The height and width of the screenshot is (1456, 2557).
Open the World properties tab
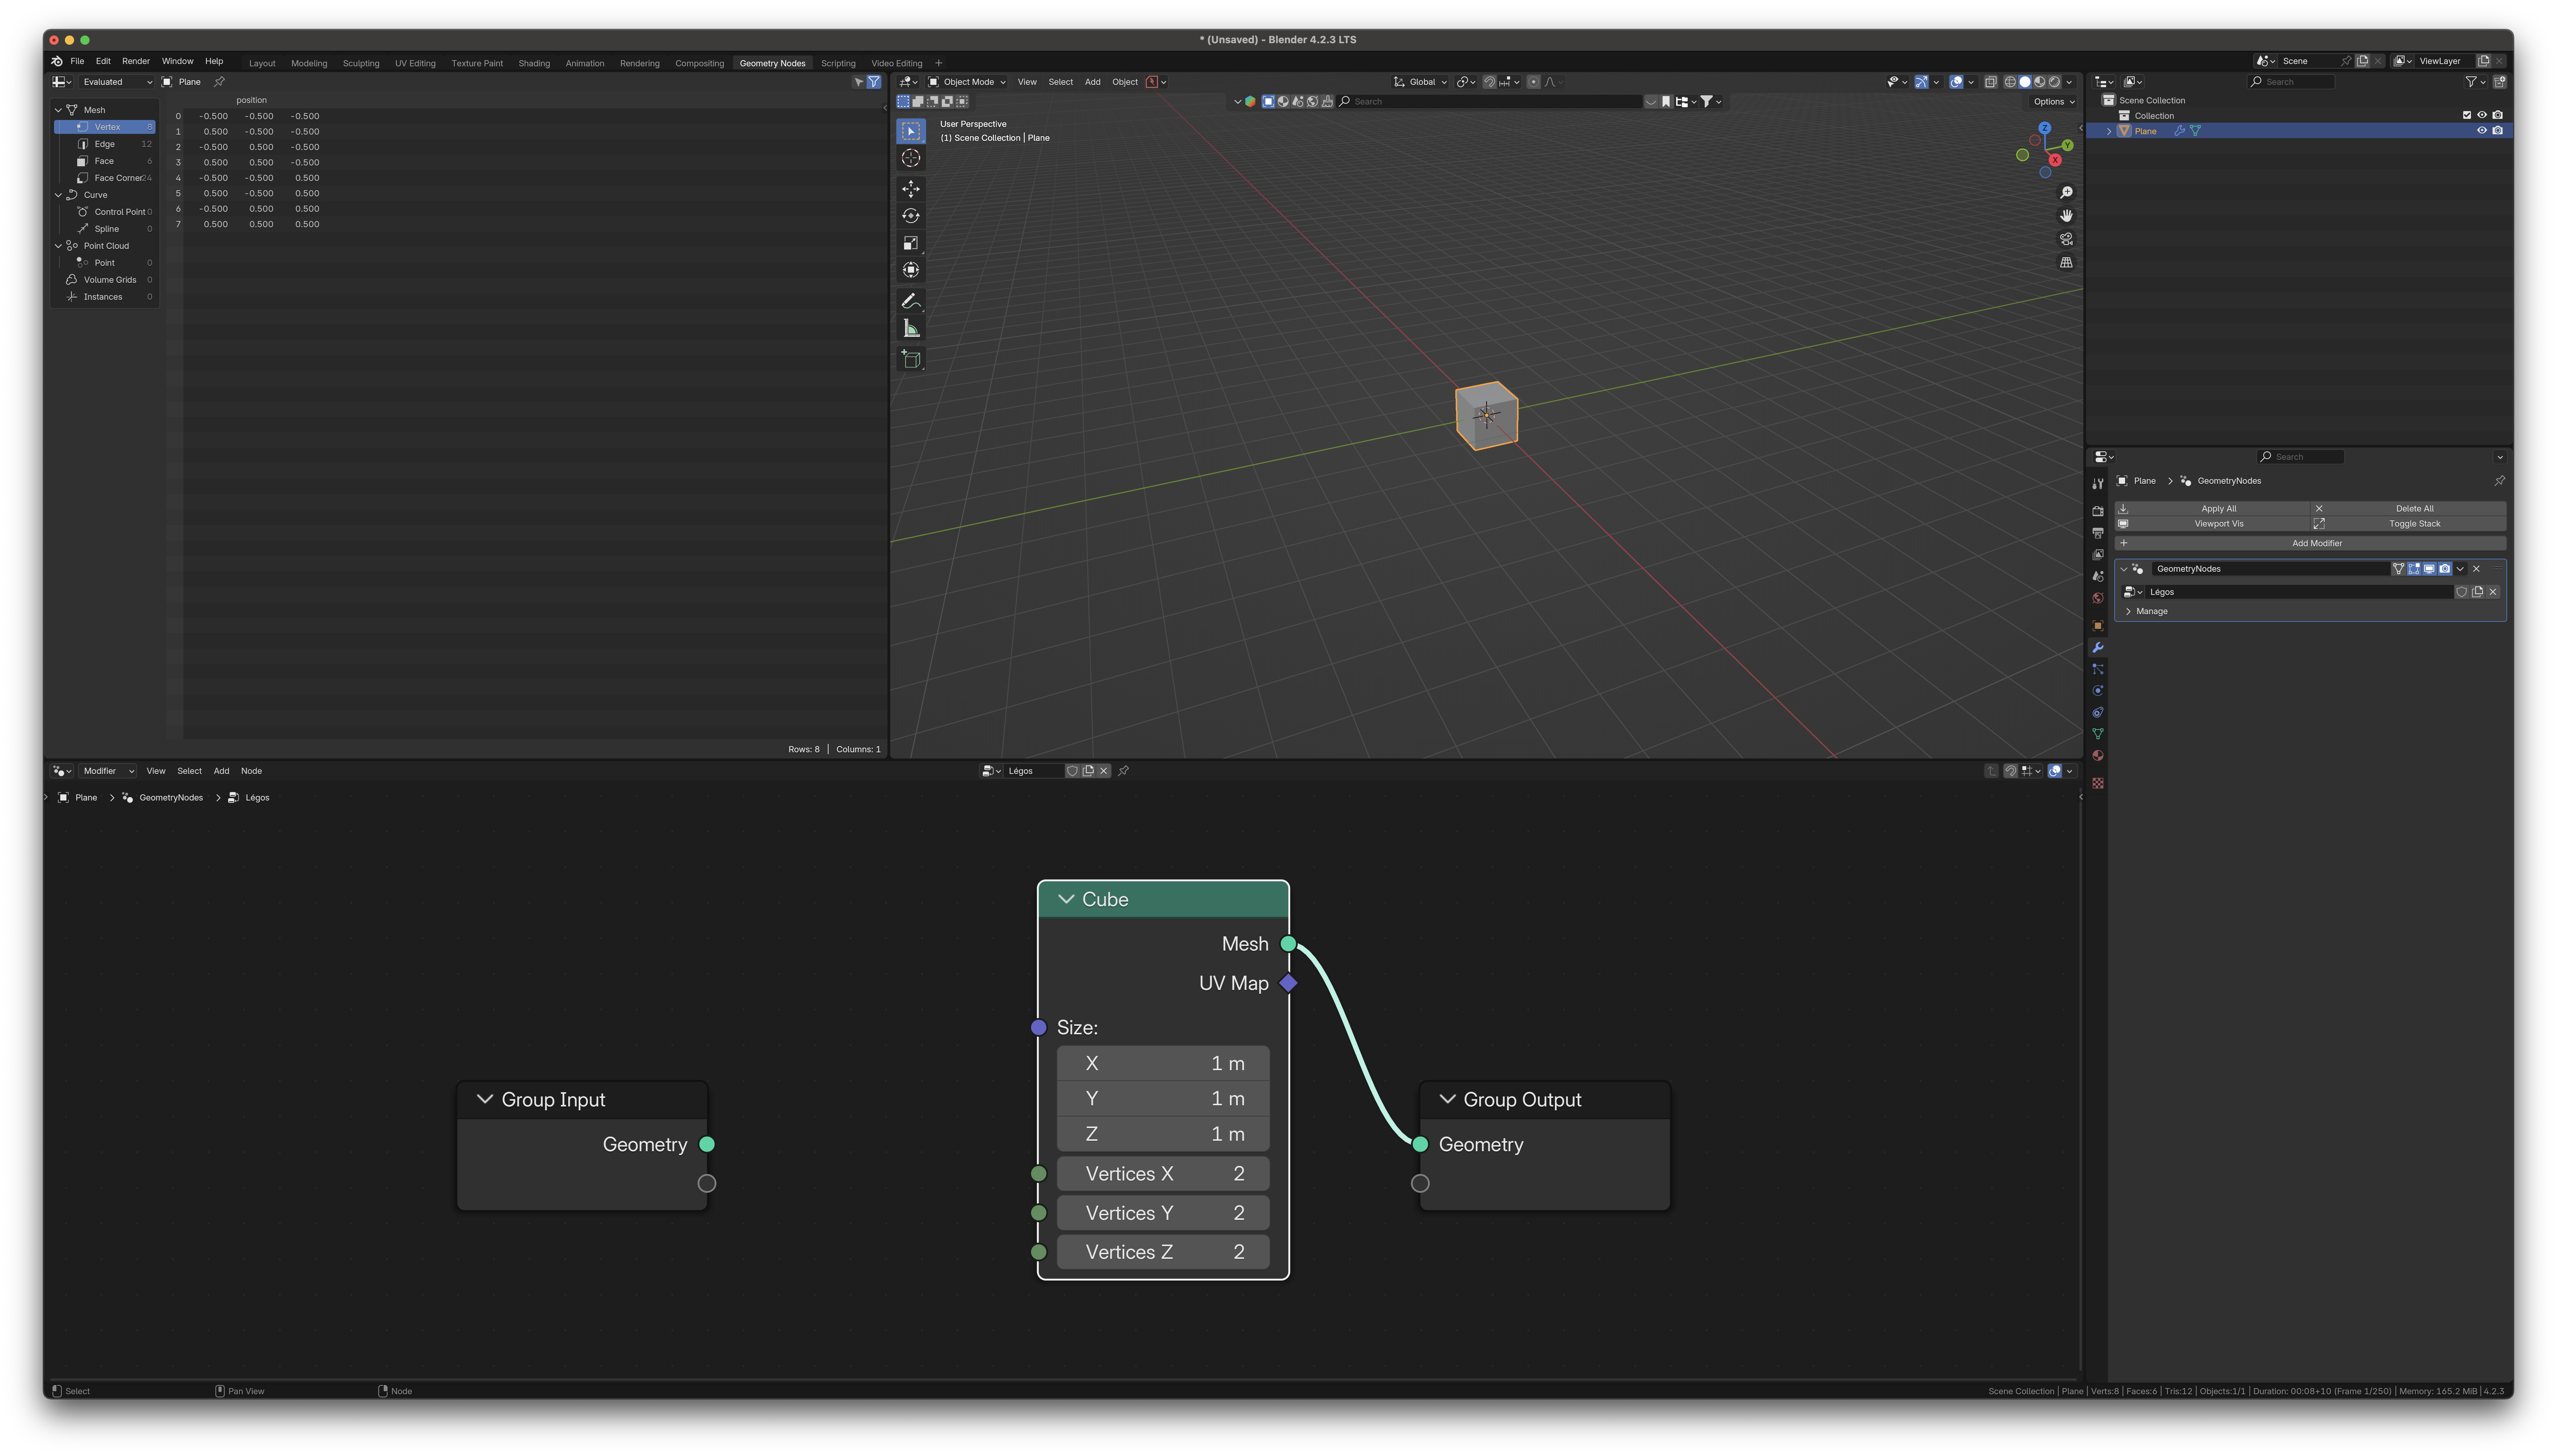click(2098, 598)
